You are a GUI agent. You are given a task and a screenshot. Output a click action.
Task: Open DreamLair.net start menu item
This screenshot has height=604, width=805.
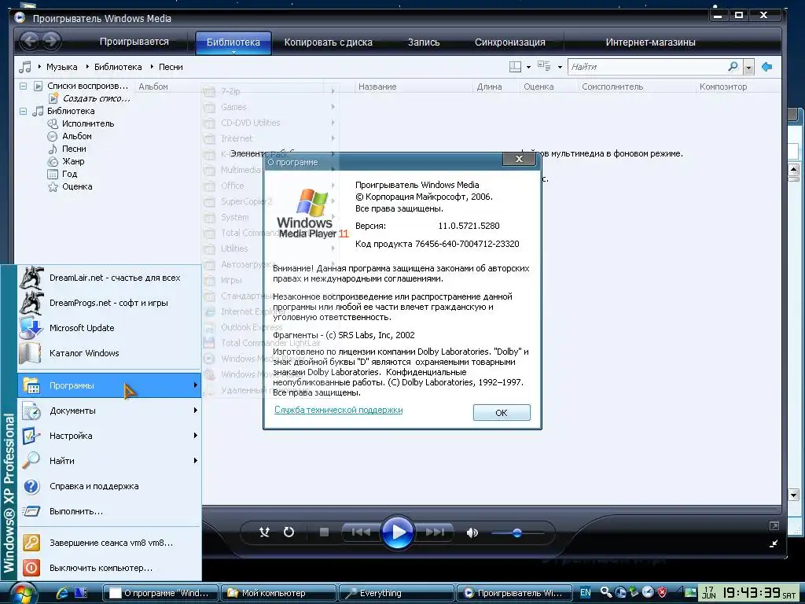coord(108,278)
